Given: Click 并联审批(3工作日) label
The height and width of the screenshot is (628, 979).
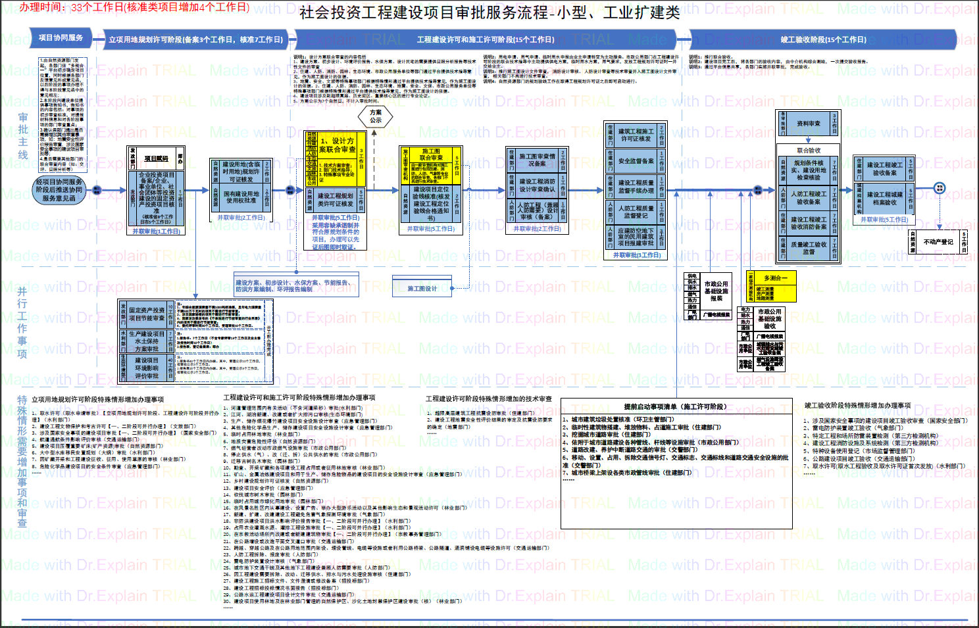Looking at the screenshot, I should 637,255.
